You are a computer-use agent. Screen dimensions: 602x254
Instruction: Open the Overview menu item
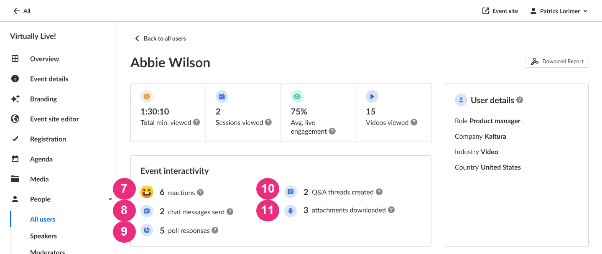(44, 59)
